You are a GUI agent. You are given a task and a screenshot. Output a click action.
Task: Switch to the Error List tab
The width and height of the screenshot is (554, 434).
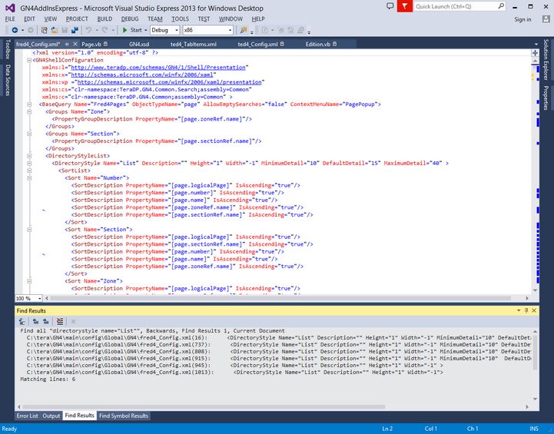(27, 416)
